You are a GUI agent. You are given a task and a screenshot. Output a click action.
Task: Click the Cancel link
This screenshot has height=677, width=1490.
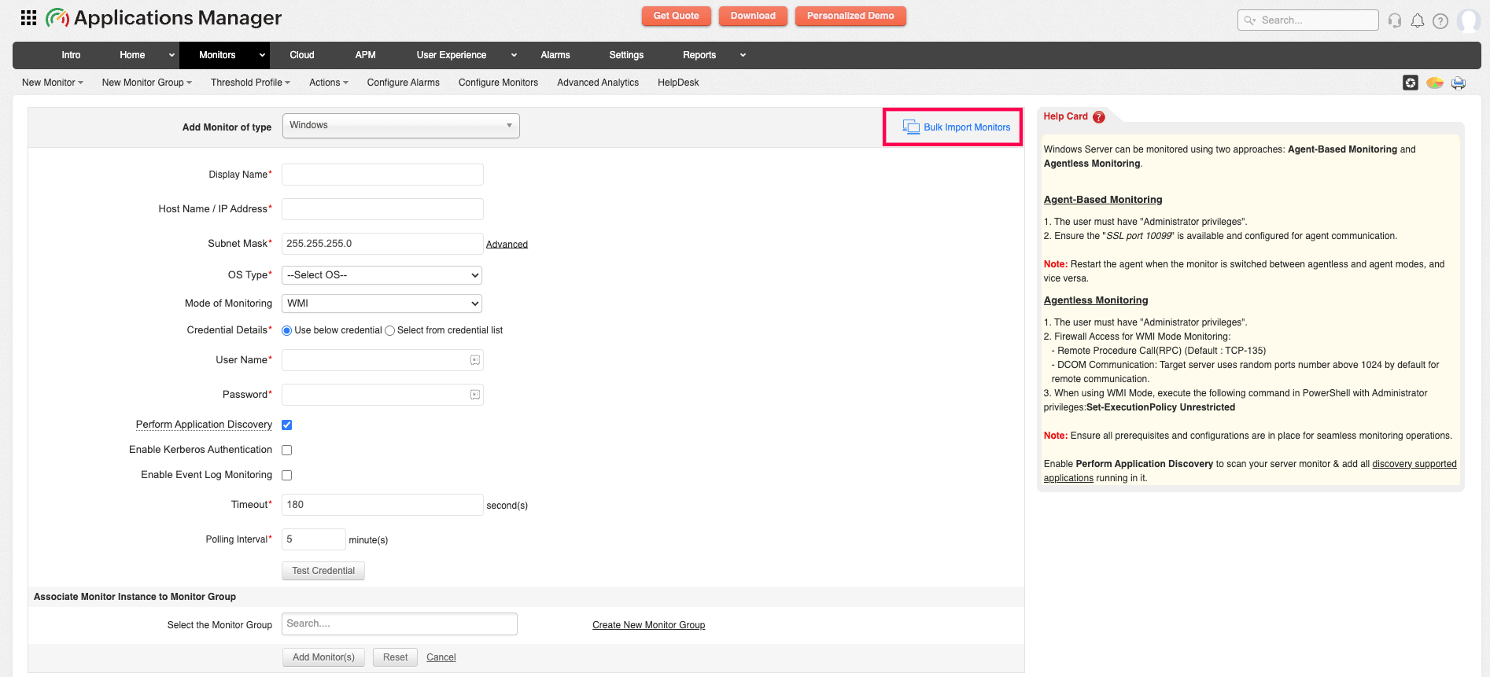pos(441,657)
